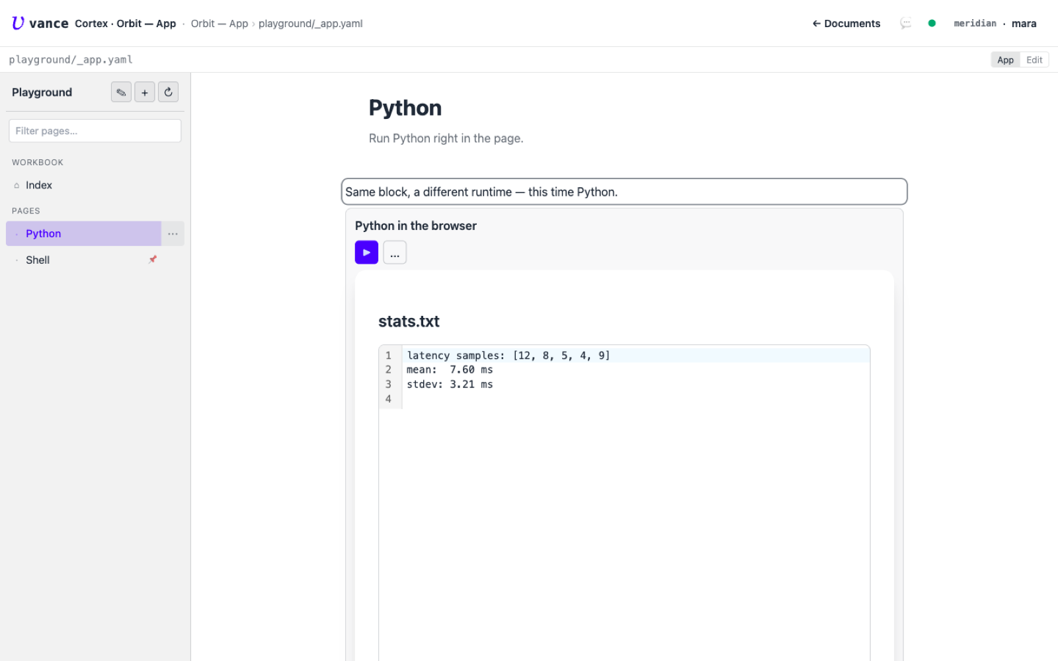This screenshot has width=1058, height=661.
Task: Click the playground/_app.yaml path label
Action: (71, 59)
